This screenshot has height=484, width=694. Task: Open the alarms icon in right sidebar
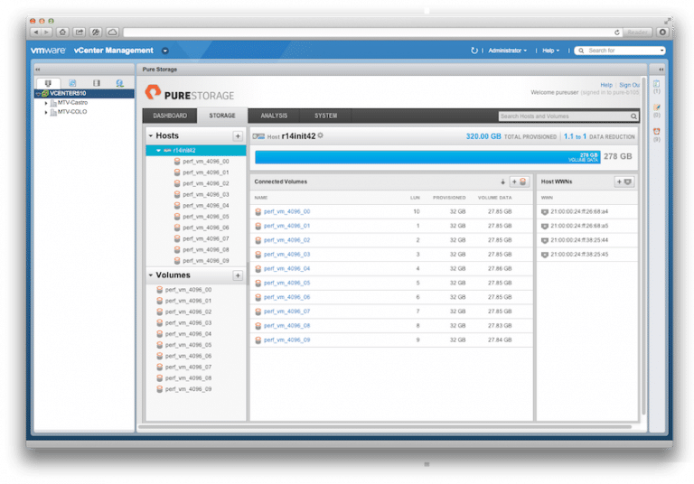click(656, 132)
